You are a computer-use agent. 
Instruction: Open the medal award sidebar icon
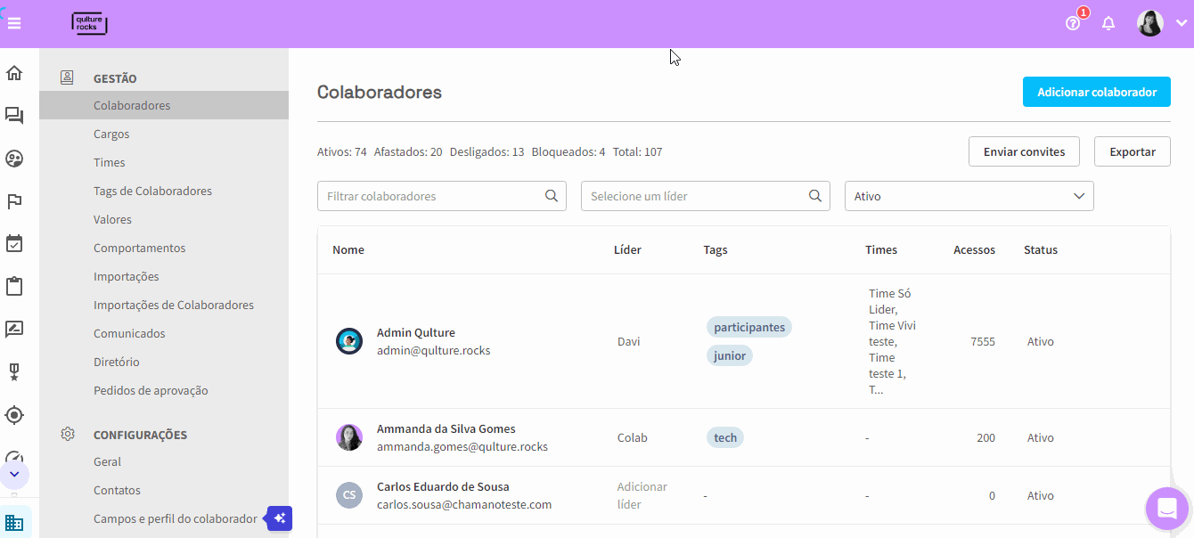[14, 372]
